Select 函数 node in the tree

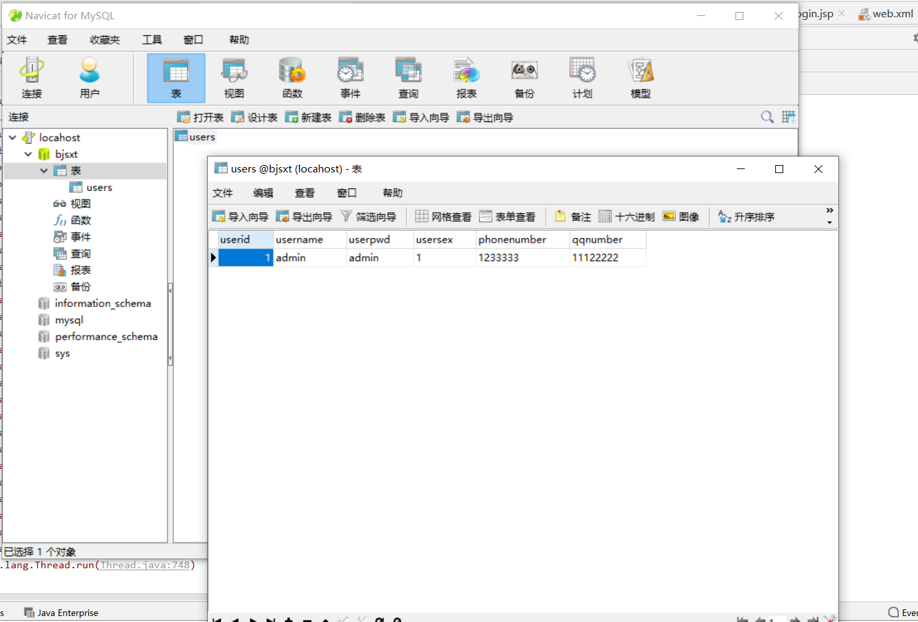tap(72, 220)
